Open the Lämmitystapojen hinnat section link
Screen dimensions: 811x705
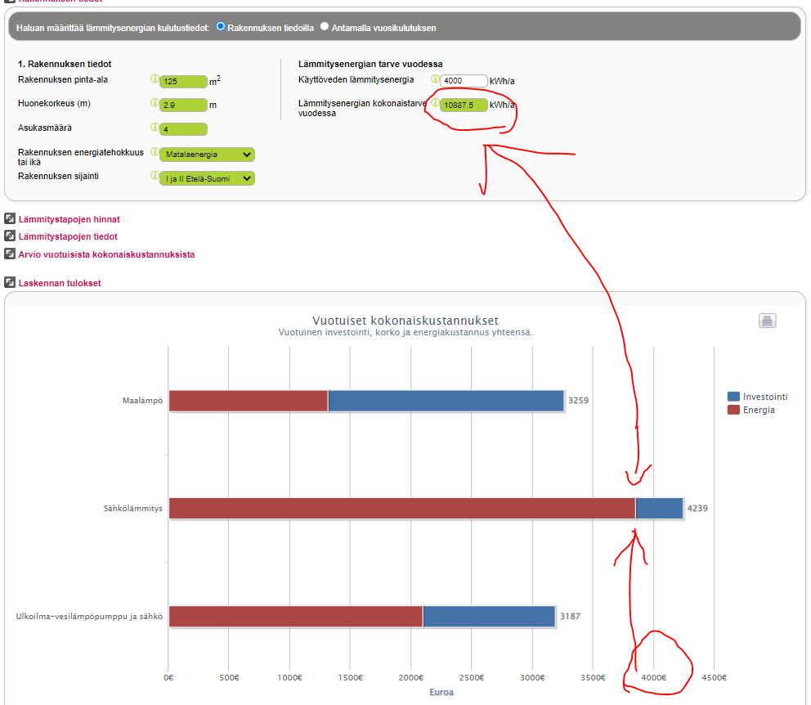pos(69,219)
